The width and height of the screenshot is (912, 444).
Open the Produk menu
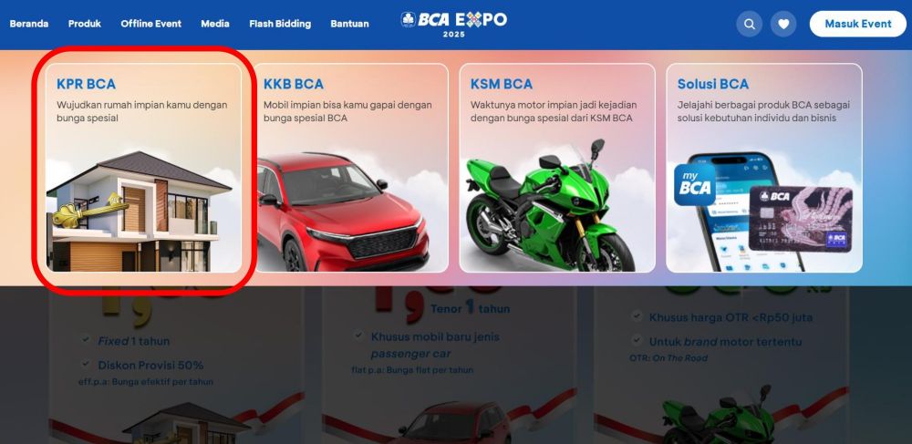tap(84, 24)
